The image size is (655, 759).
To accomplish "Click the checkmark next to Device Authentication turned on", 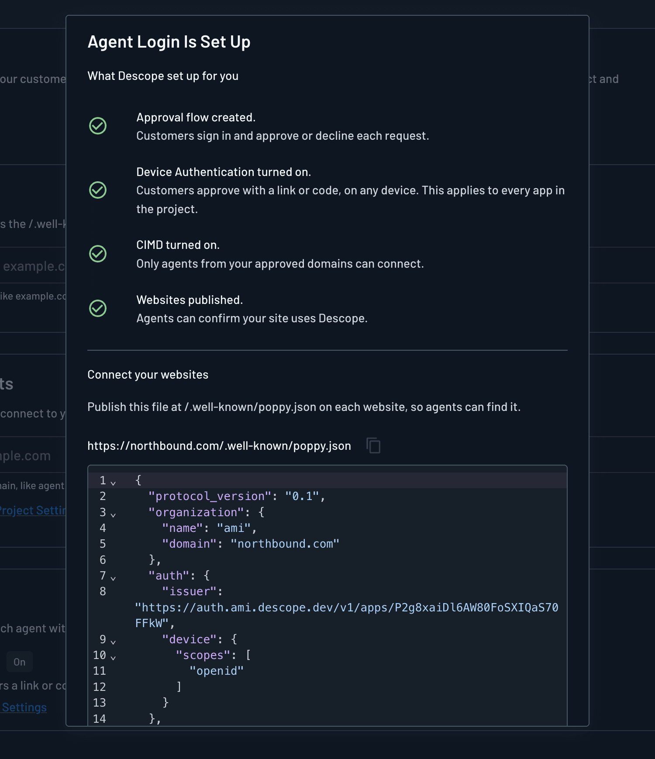I will 98,190.
